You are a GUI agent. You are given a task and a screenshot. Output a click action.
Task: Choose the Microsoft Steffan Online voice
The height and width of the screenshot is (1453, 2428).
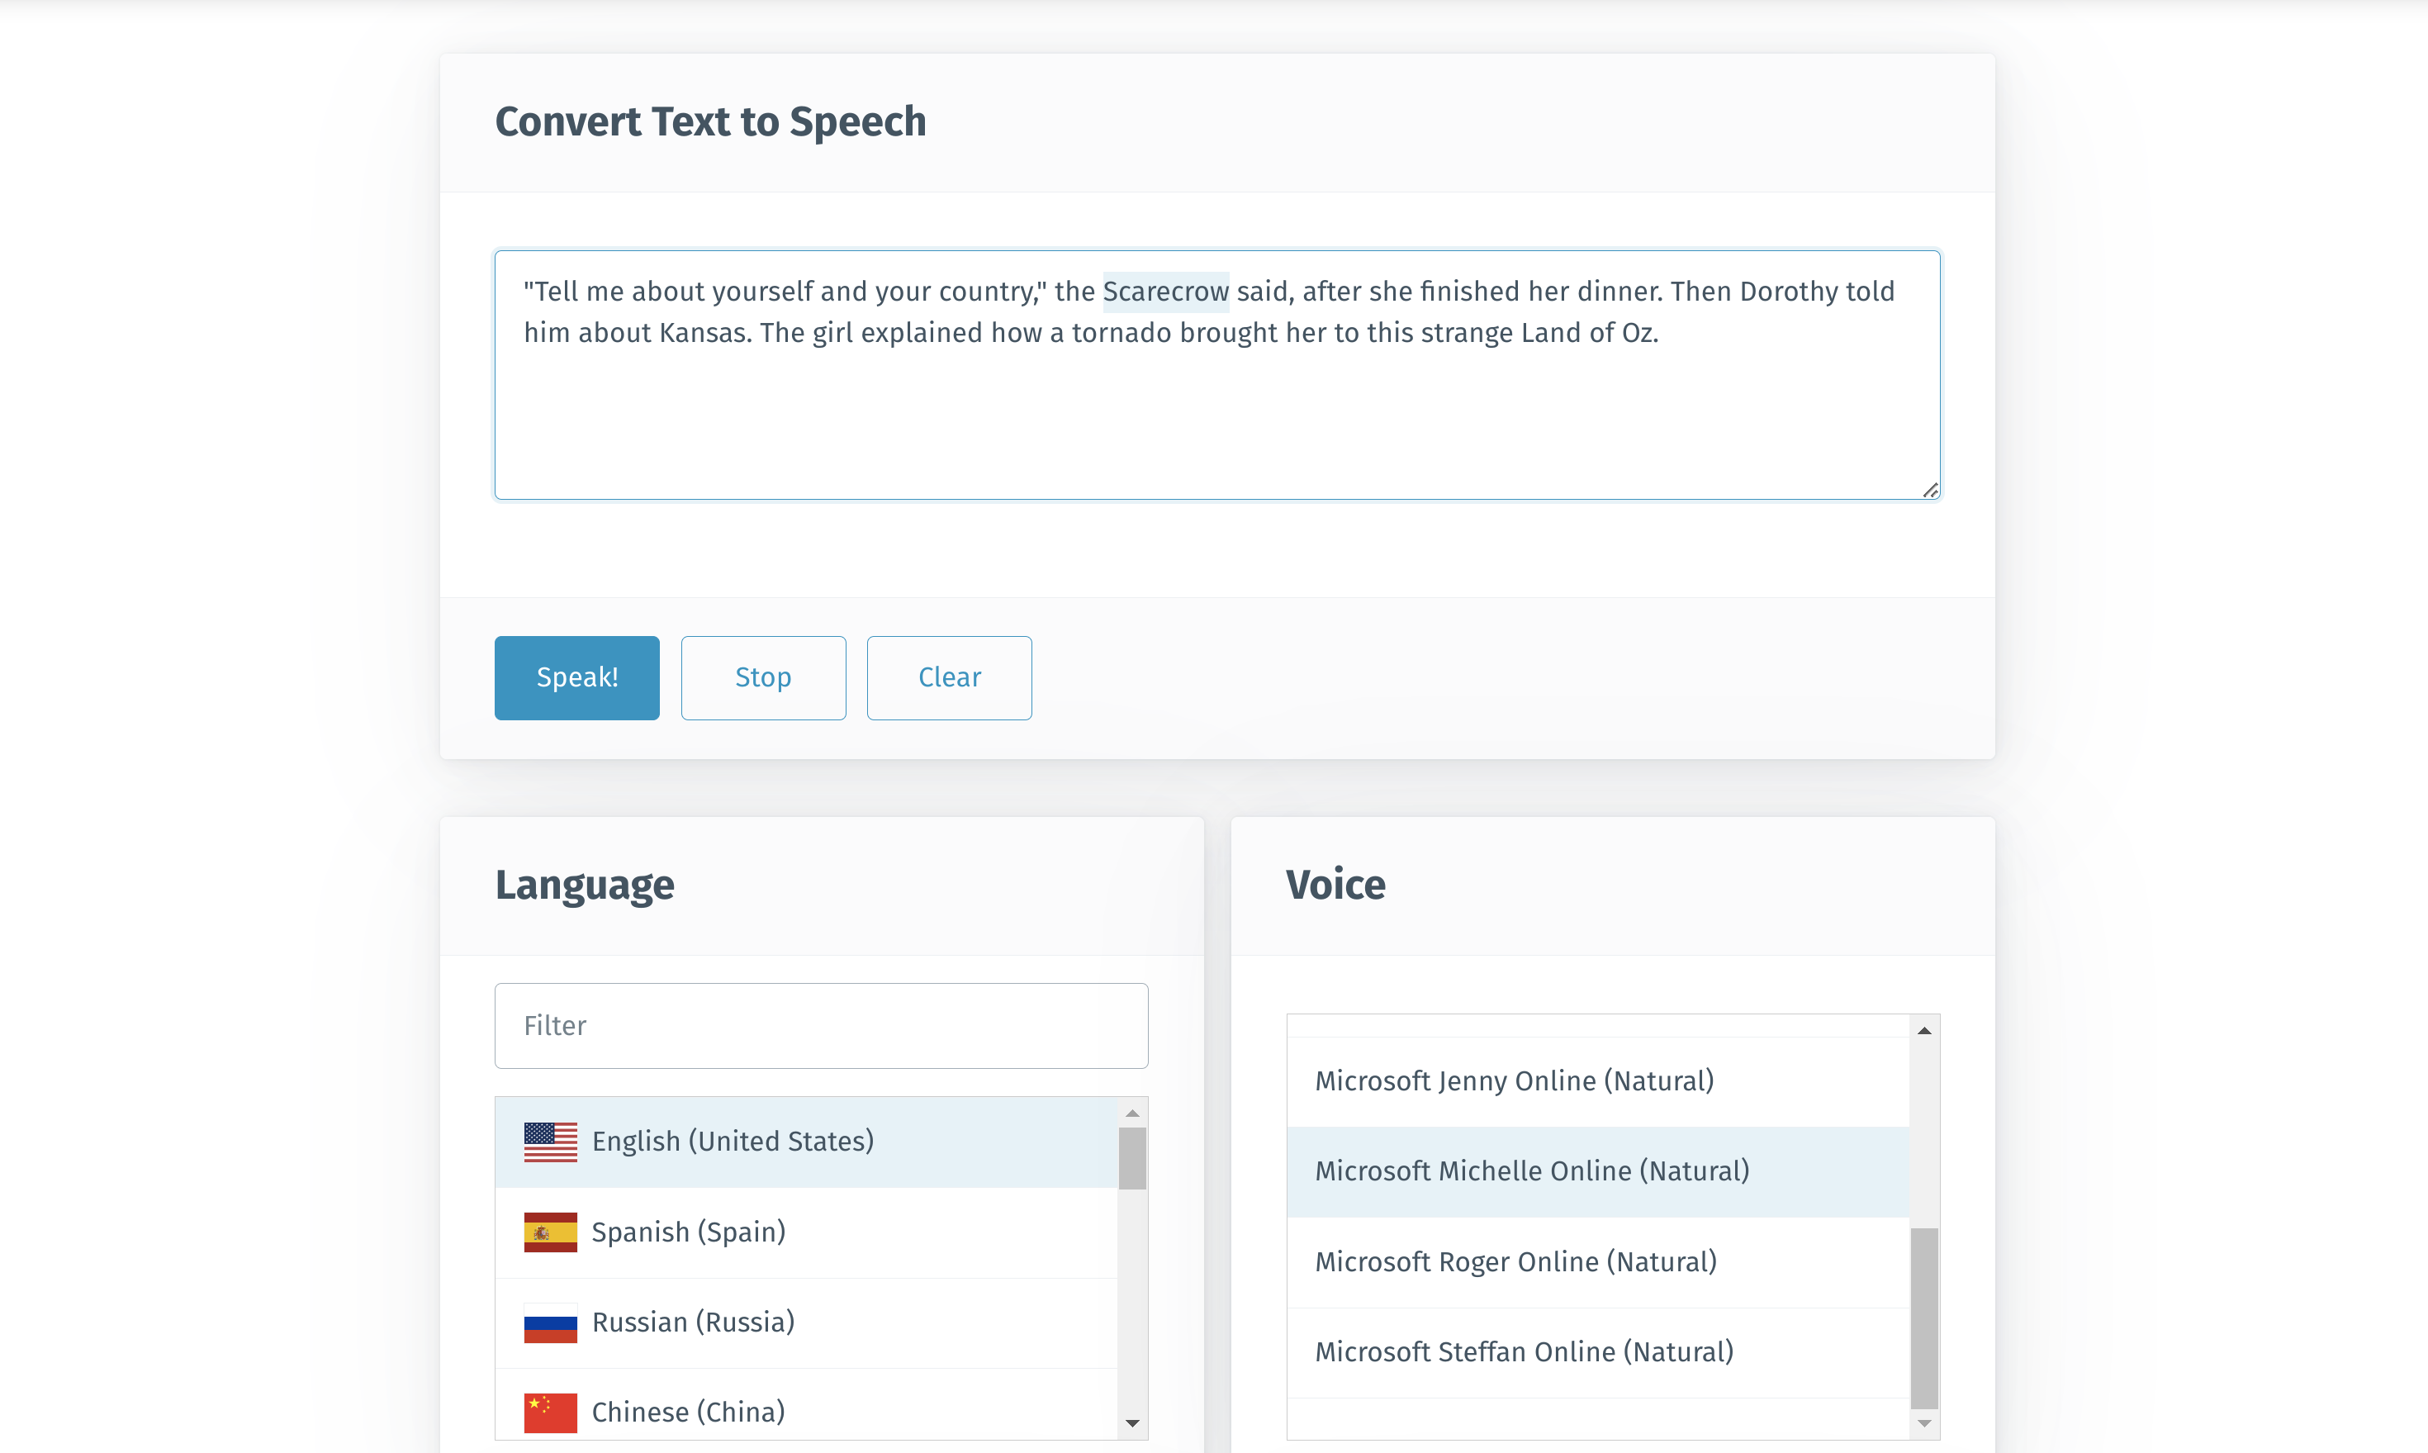point(1523,1352)
